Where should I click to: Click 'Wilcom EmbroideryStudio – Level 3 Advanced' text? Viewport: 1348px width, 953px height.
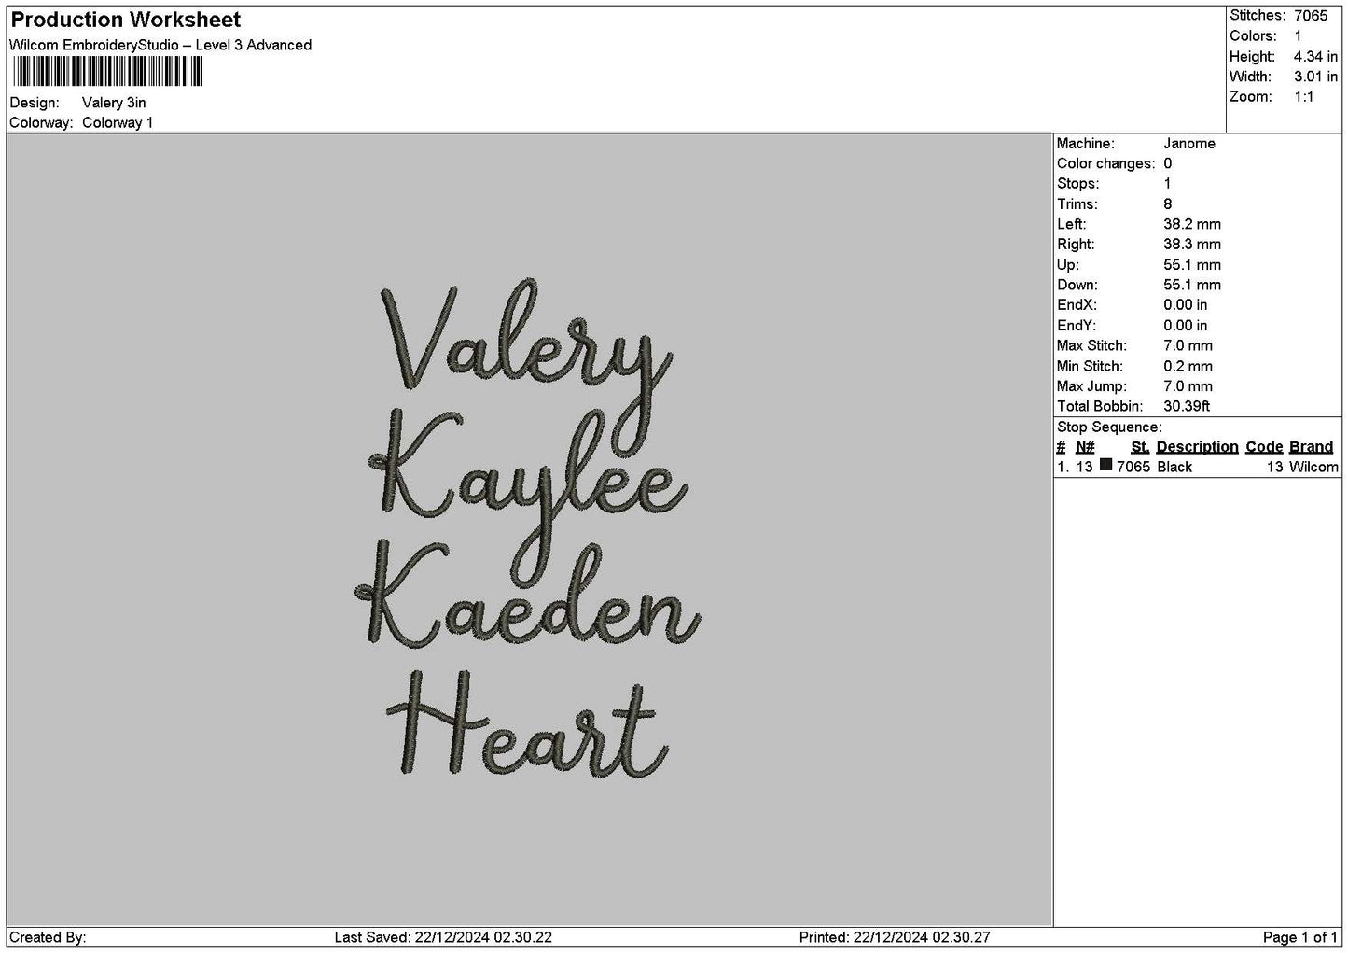click(x=160, y=45)
